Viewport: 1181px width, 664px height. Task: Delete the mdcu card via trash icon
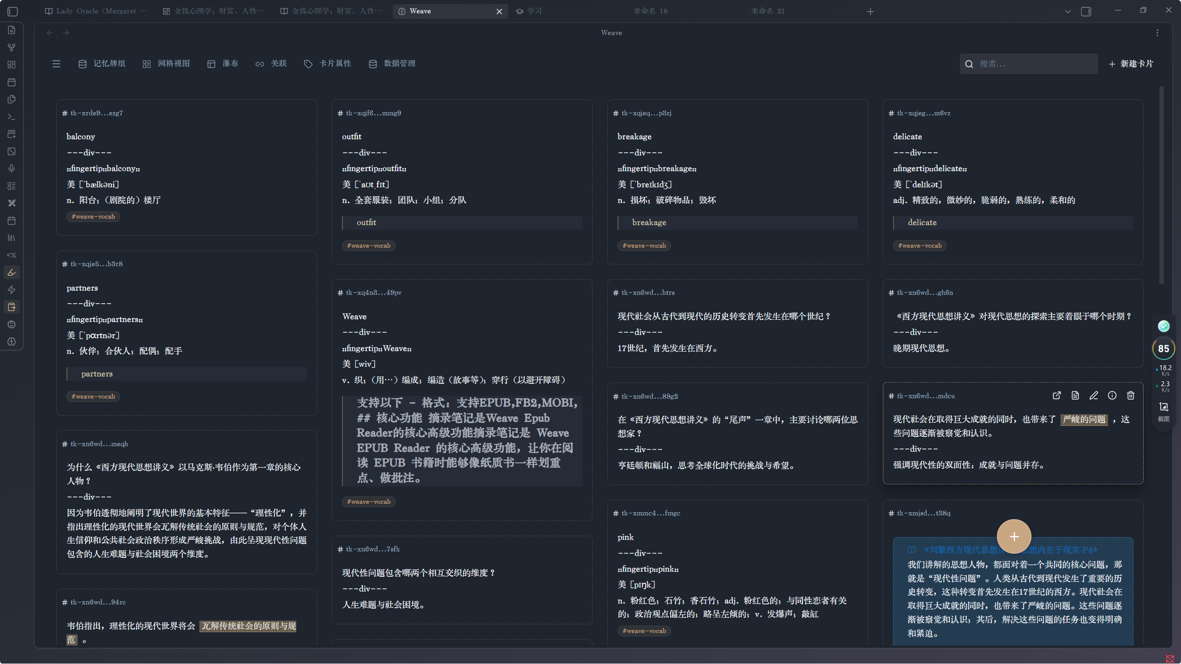[x=1131, y=395]
